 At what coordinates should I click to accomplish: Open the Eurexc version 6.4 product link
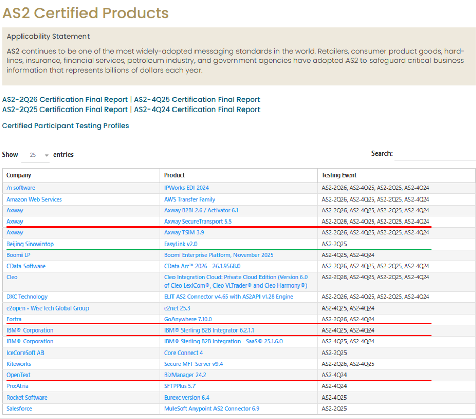187,398
